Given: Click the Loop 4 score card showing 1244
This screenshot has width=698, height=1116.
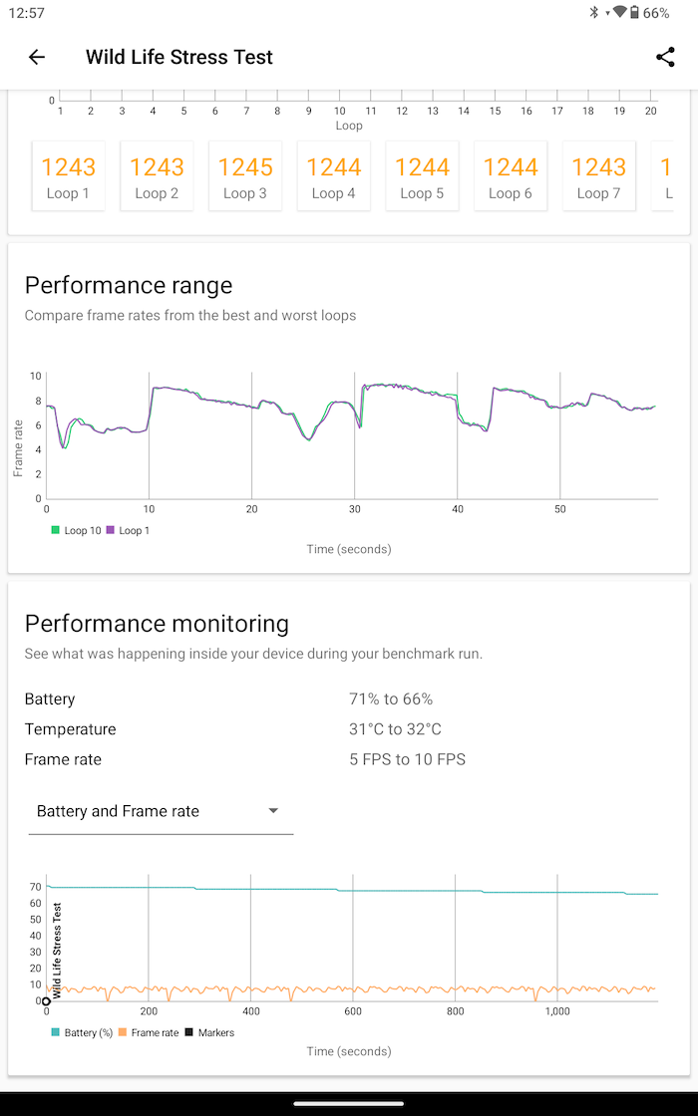Looking at the screenshot, I should 333,175.
